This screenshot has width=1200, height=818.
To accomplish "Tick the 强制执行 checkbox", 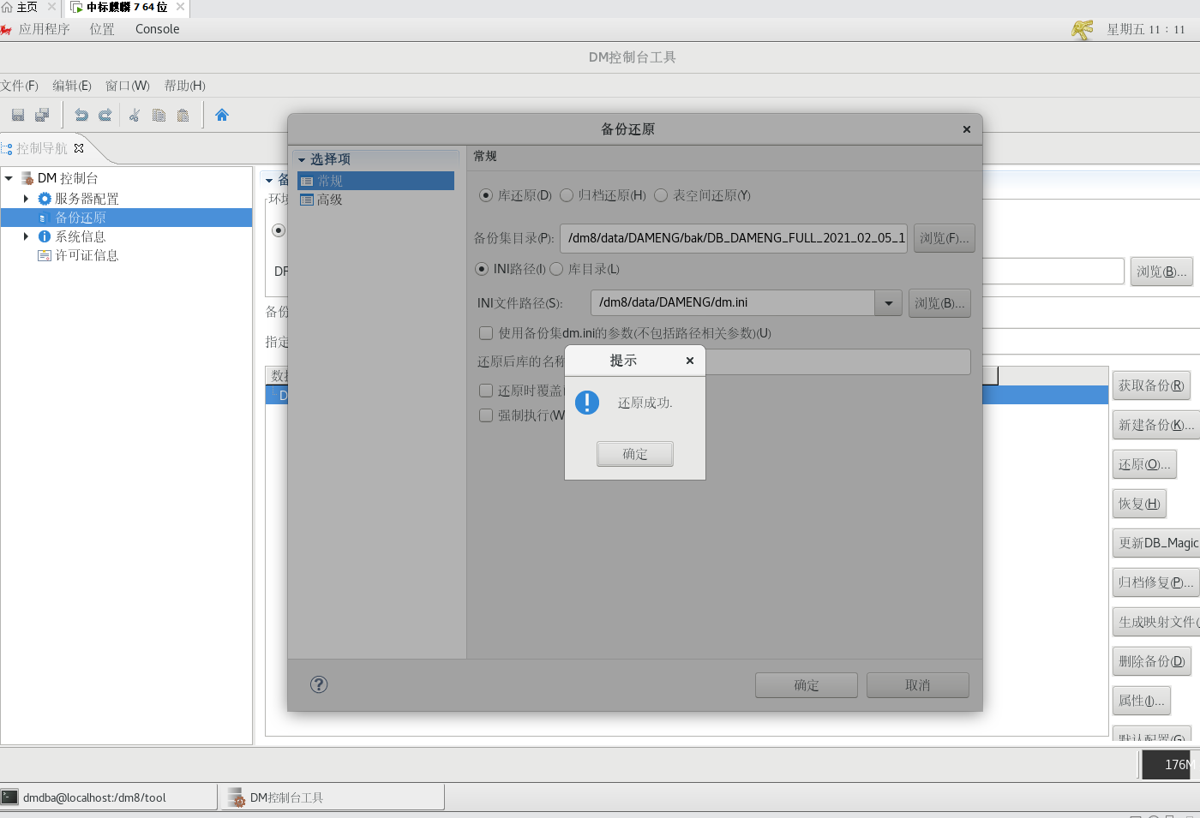I will coord(486,415).
